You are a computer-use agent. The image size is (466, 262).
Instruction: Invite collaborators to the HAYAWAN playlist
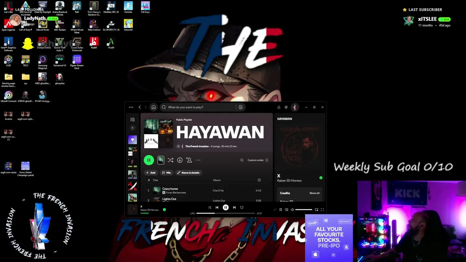[189, 160]
